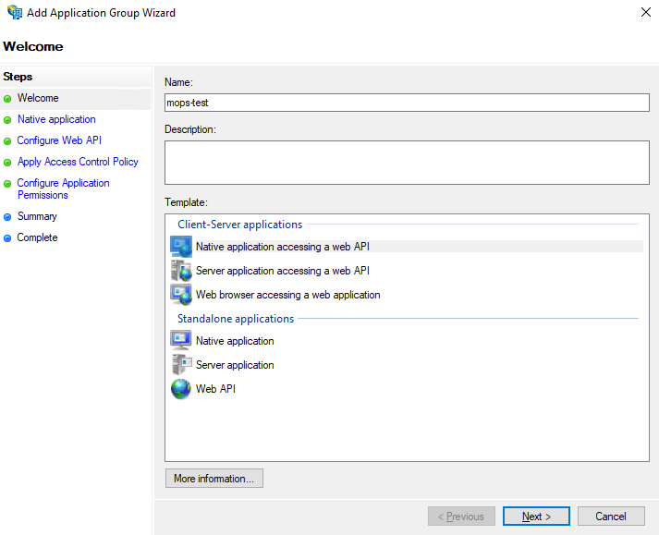Select the Complete step in sidebar
The height and width of the screenshot is (535, 659).
point(37,237)
